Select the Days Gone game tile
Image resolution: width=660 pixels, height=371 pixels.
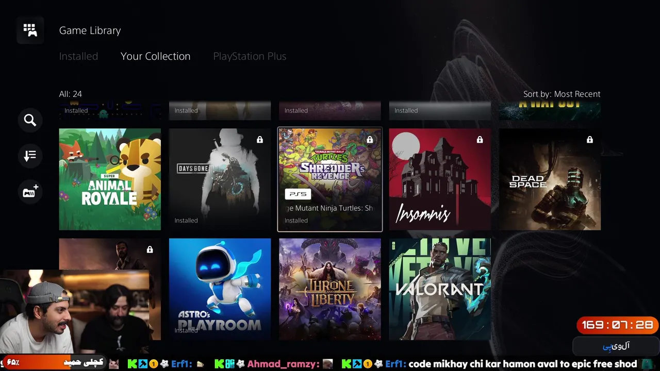coord(220,179)
